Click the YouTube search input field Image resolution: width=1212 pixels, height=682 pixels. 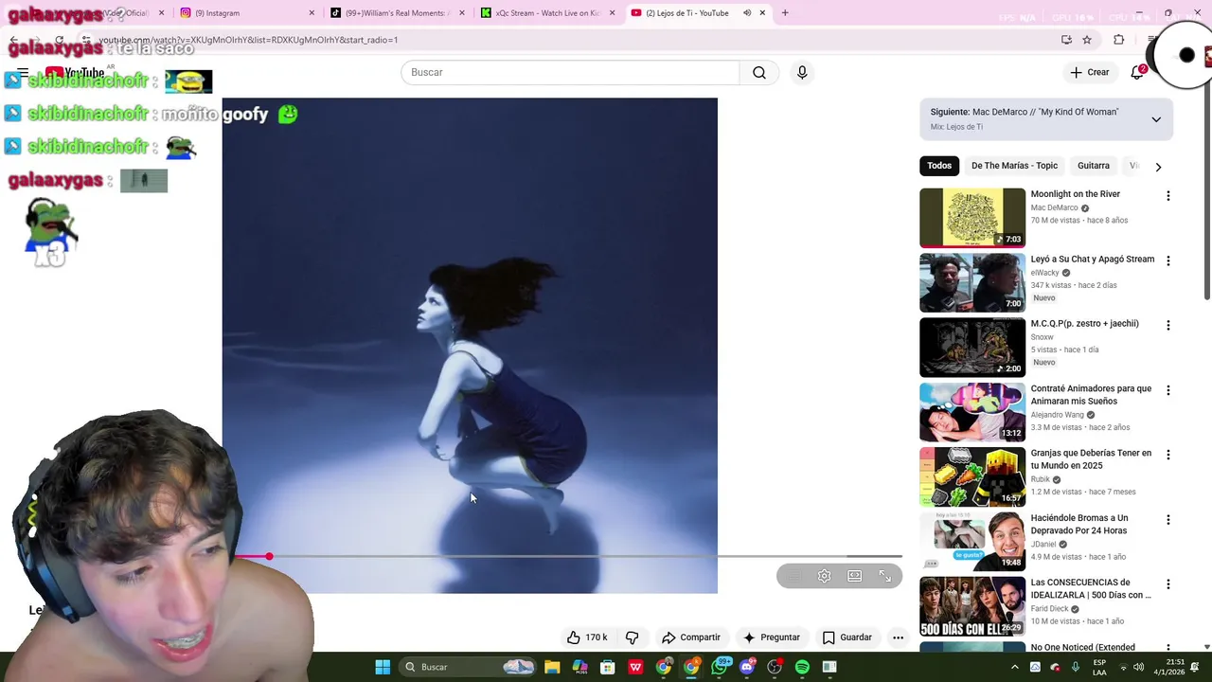570,72
